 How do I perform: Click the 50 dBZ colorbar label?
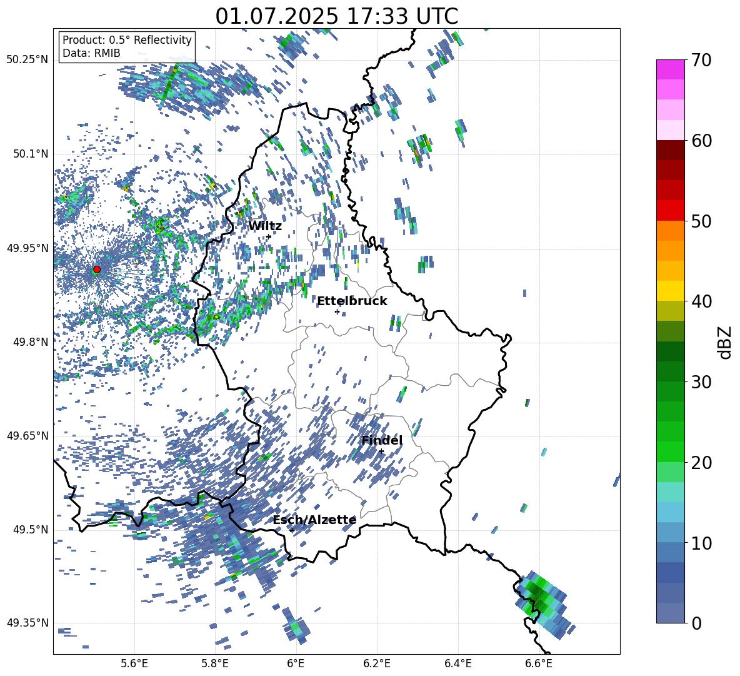tap(701, 221)
